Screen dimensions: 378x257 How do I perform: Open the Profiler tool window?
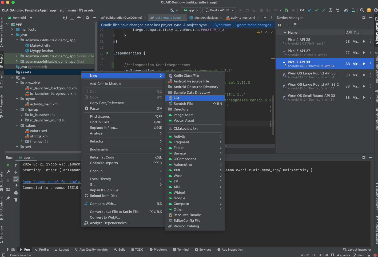point(42,250)
